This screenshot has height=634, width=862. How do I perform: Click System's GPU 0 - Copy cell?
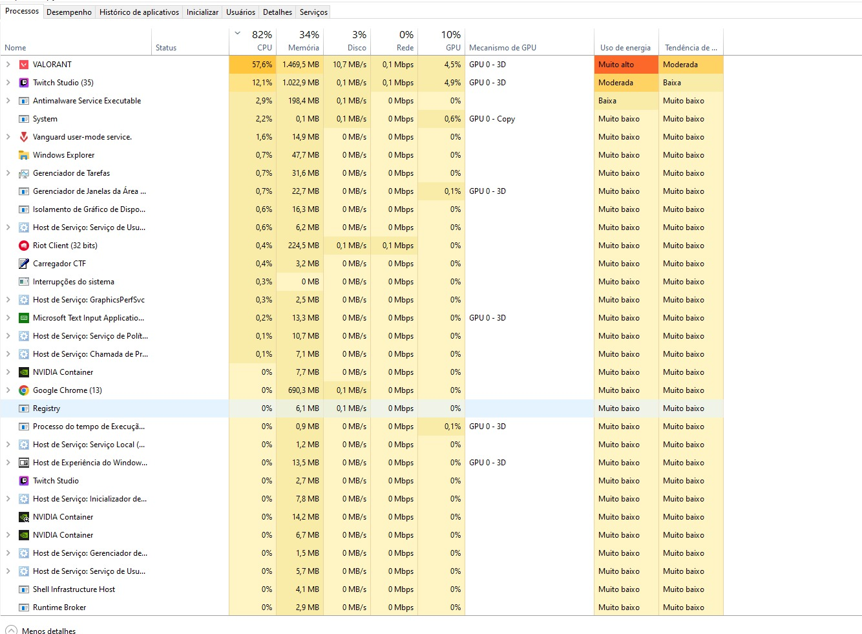pyautogui.click(x=529, y=119)
